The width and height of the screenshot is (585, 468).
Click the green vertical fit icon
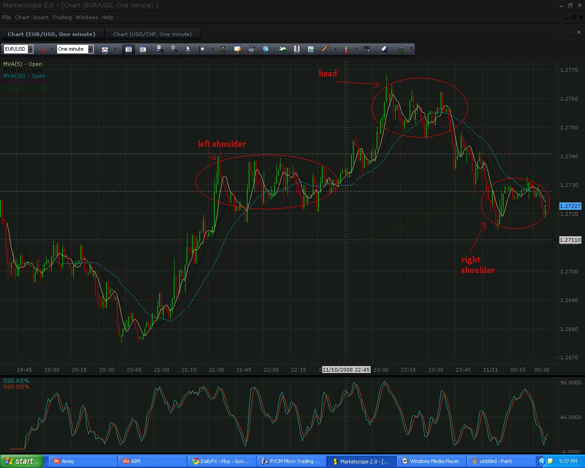pyautogui.click(x=223, y=49)
